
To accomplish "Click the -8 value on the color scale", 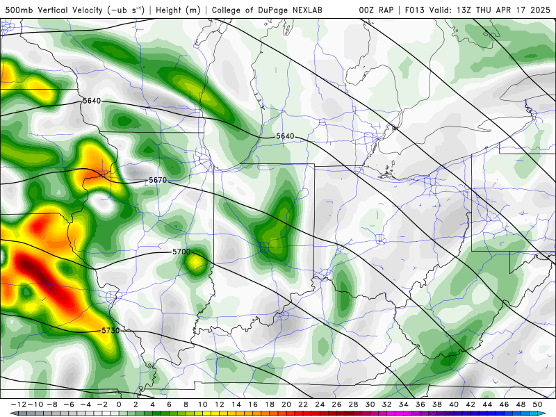I will pos(51,404).
